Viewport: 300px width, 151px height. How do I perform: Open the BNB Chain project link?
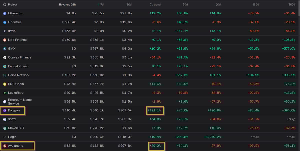(x=16, y=84)
